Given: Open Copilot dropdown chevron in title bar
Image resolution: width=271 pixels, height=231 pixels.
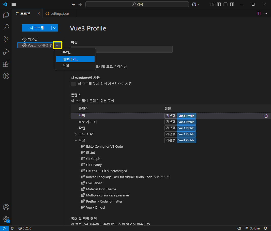Looking at the screenshot, I should click(x=198, y=4).
